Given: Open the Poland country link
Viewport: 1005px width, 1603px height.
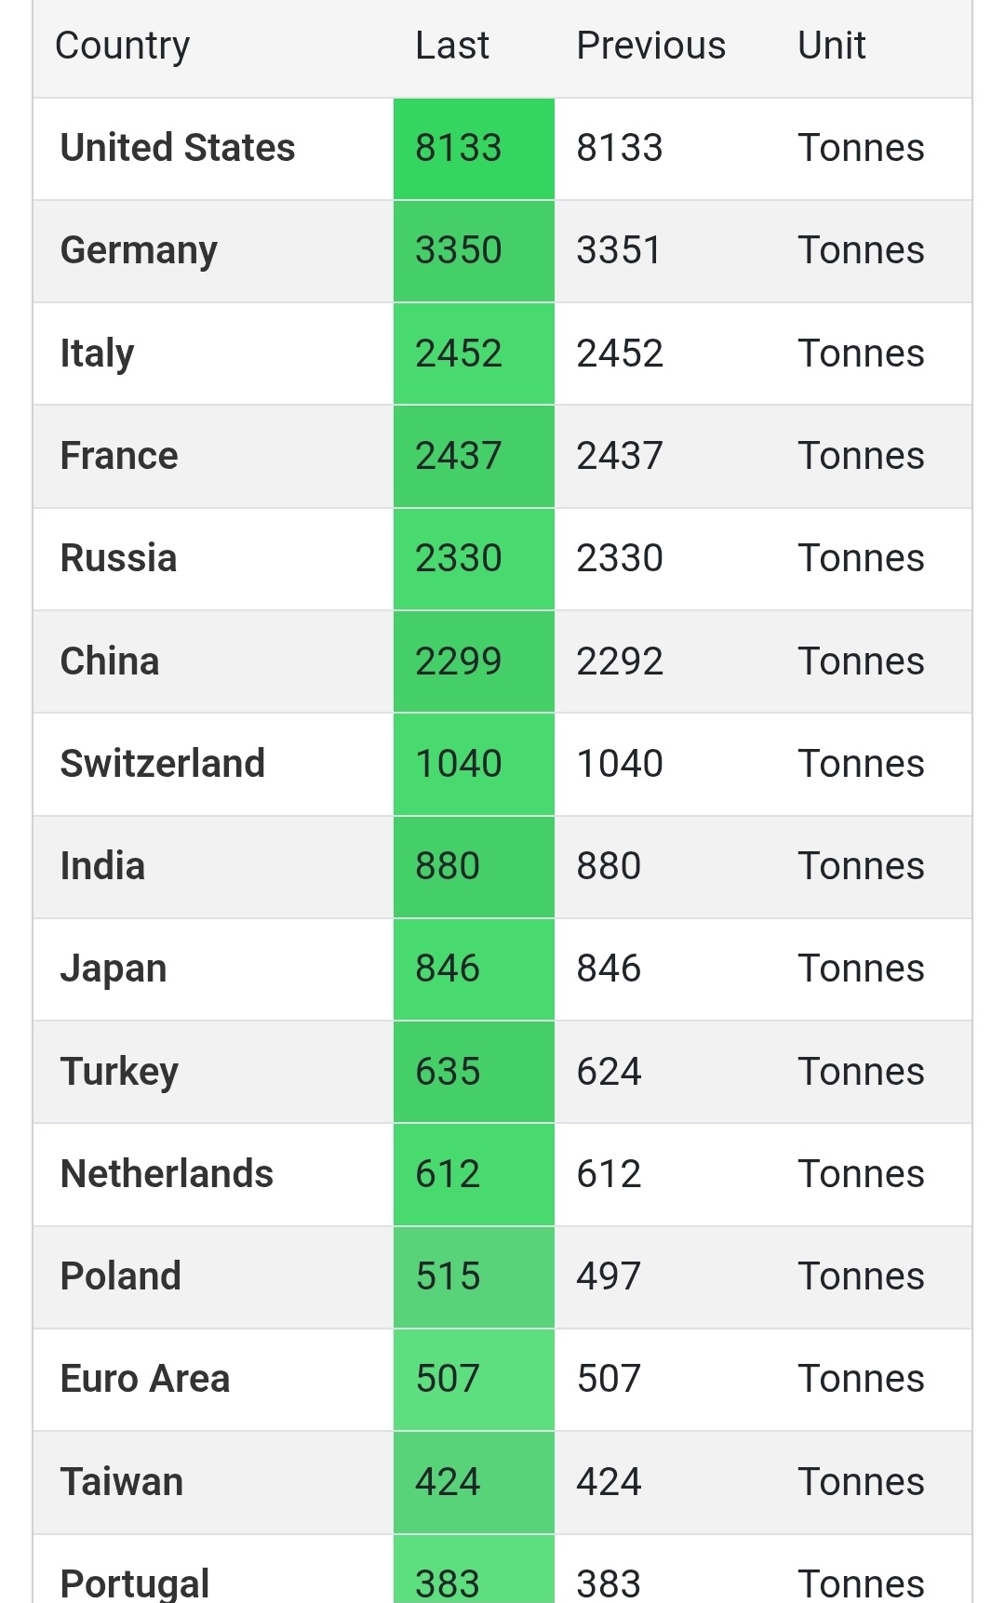Looking at the screenshot, I should pyautogui.click(x=121, y=1276).
